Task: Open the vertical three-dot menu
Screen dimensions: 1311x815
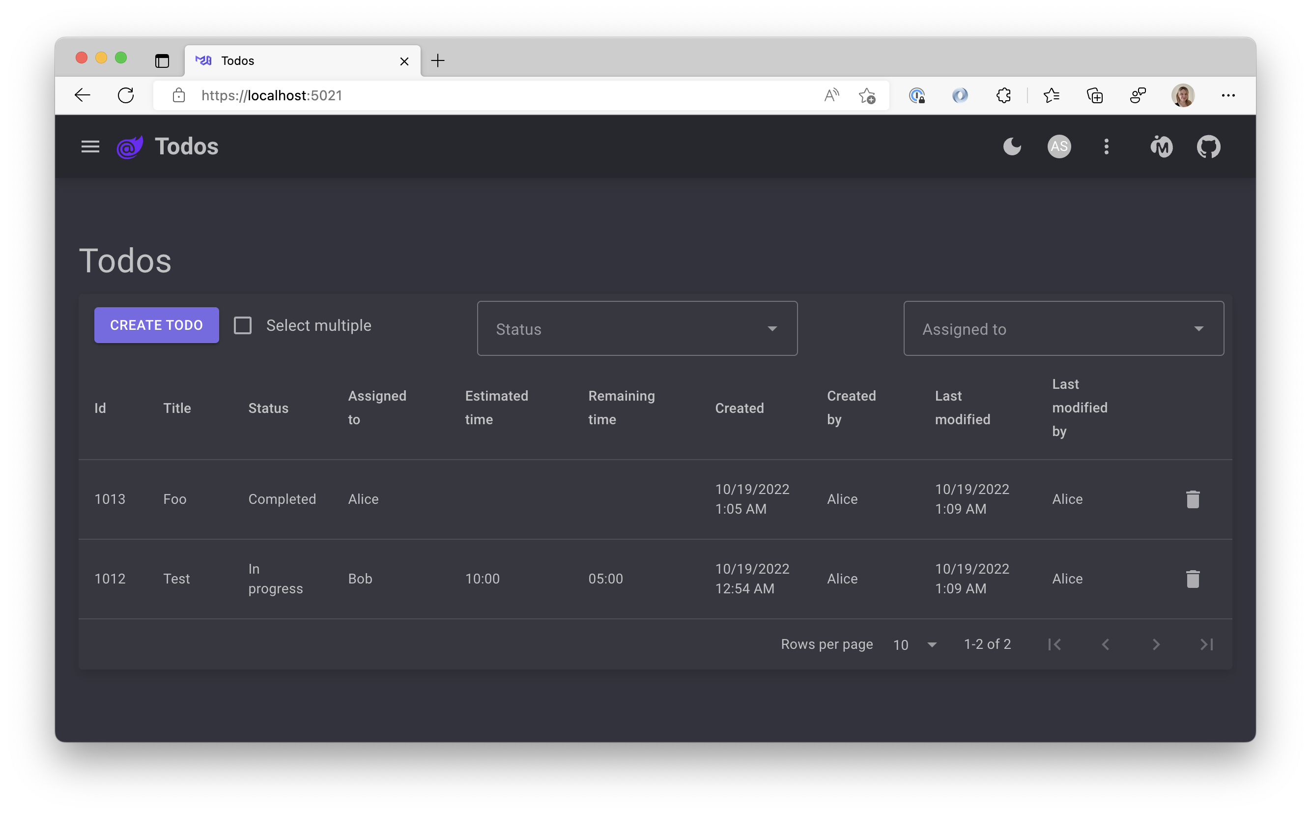Action: [1106, 146]
